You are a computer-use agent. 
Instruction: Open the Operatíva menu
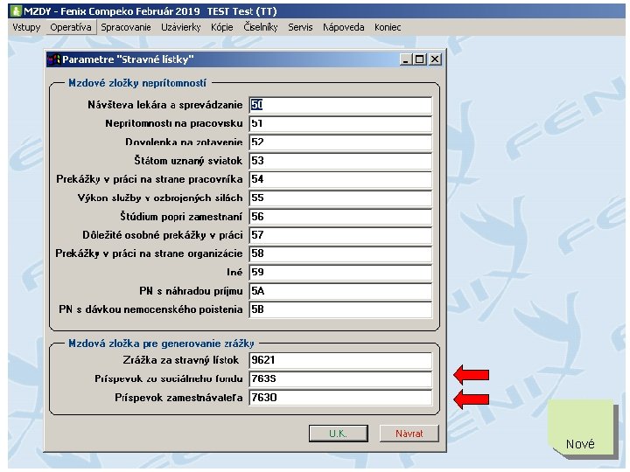tap(71, 27)
